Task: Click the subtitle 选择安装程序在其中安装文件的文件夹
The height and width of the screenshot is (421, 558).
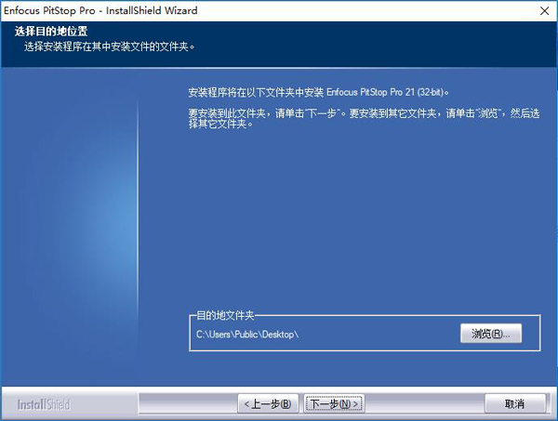Action: (109, 46)
